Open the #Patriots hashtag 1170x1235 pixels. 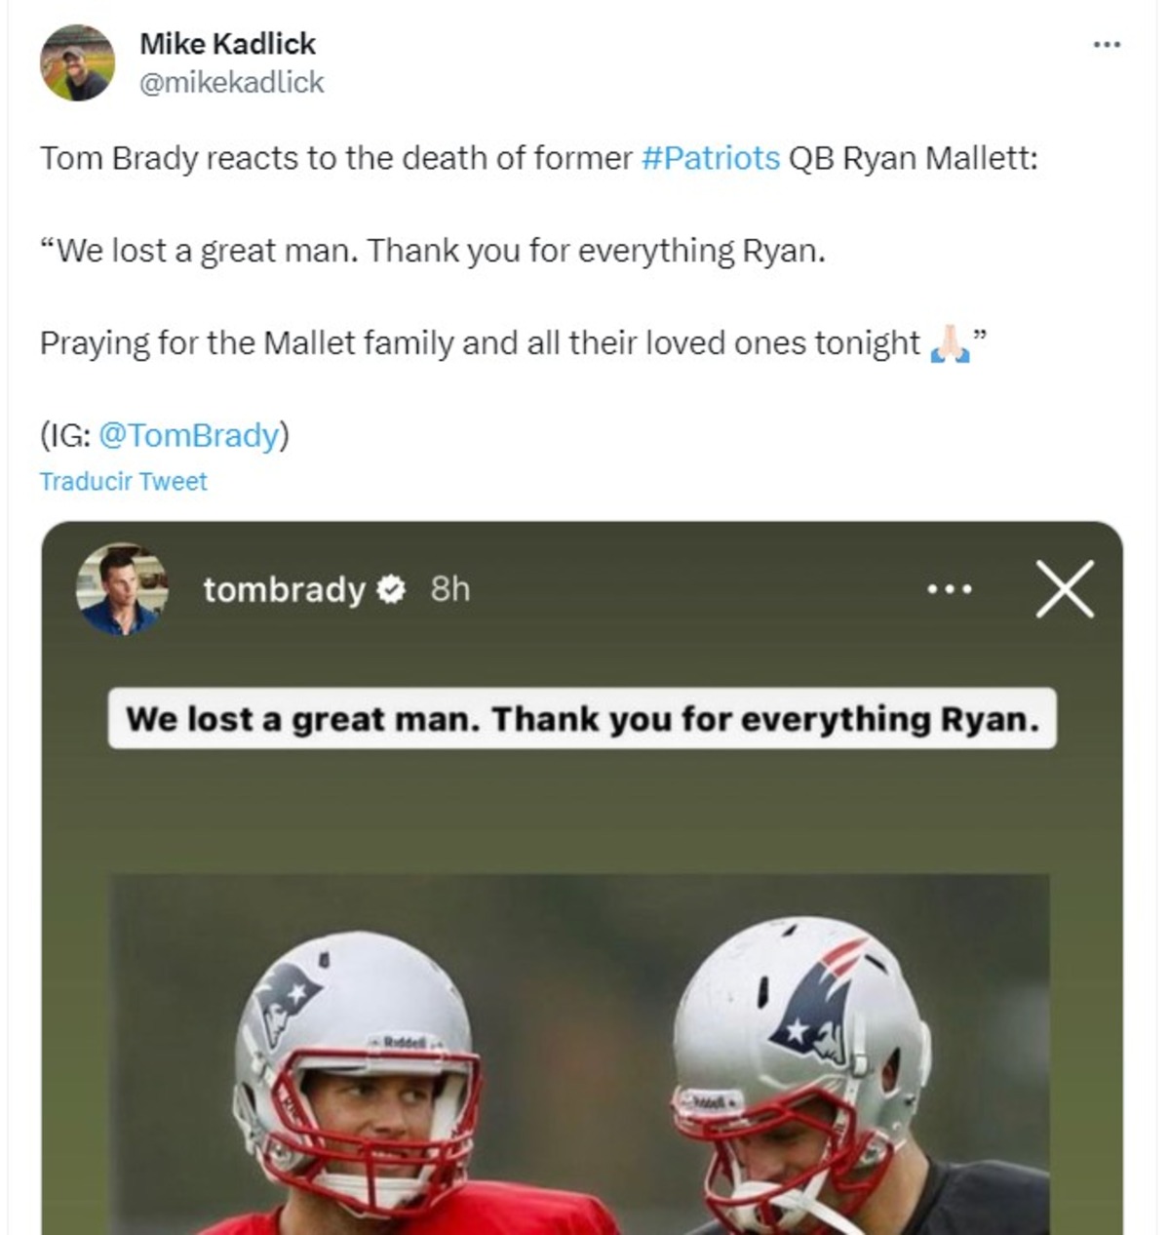[711, 158]
